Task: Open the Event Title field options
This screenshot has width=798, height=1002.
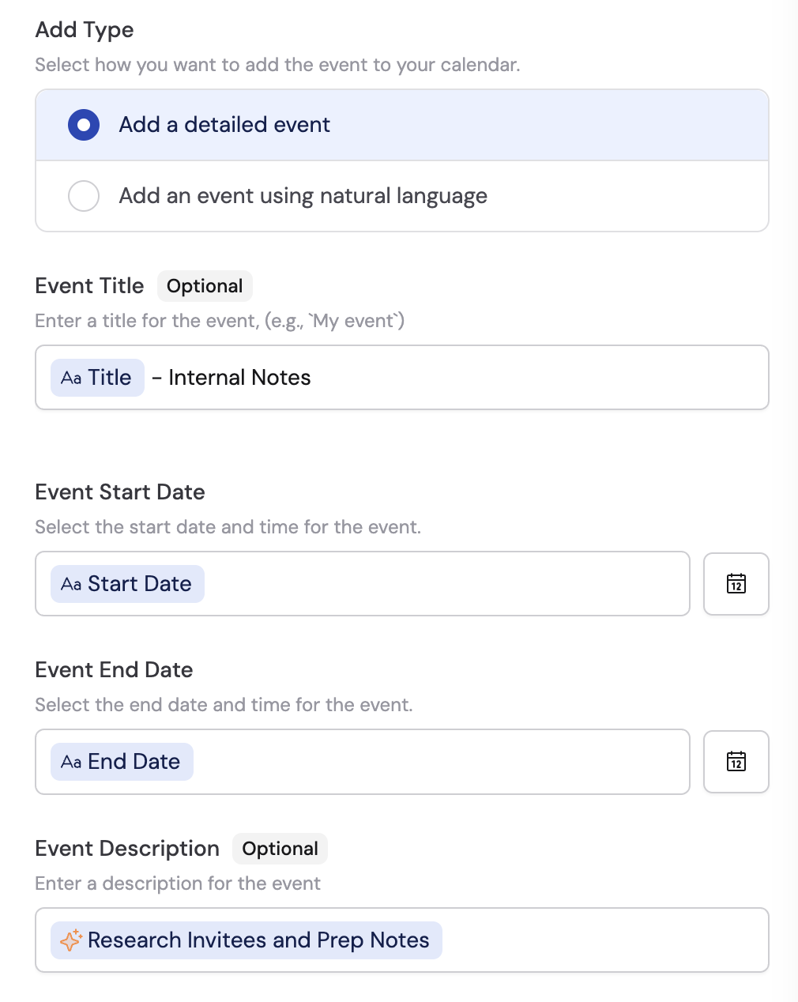Action: [x=401, y=378]
